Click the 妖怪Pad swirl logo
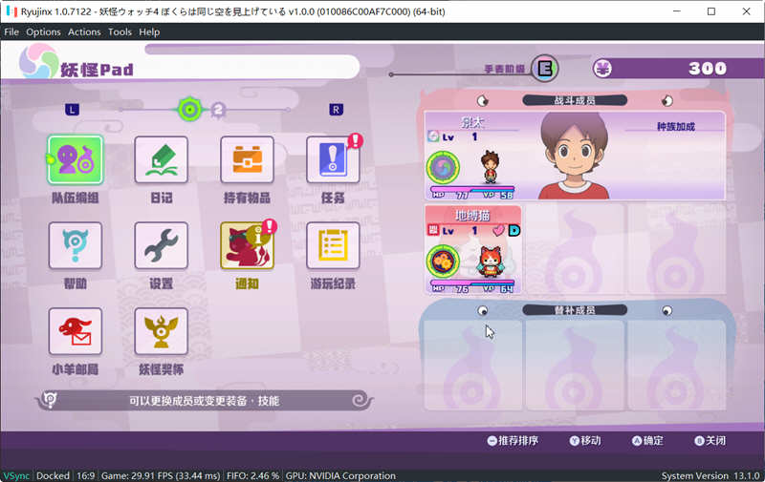The height and width of the screenshot is (482, 765). click(x=38, y=61)
